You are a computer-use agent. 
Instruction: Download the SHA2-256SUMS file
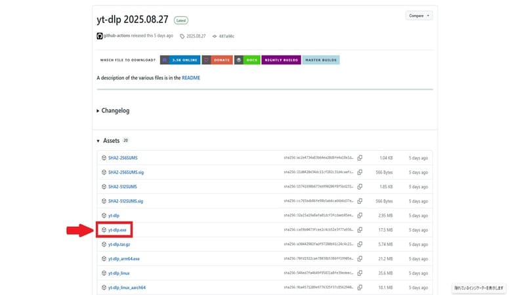(123, 158)
